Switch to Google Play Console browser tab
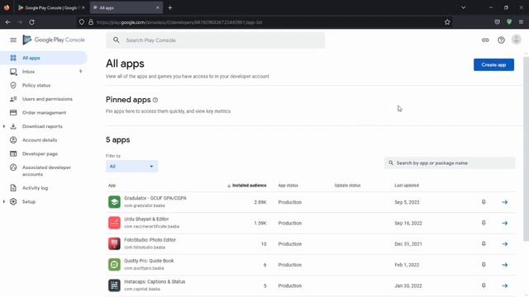This screenshot has width=529, height=297. tap(50, 7)
